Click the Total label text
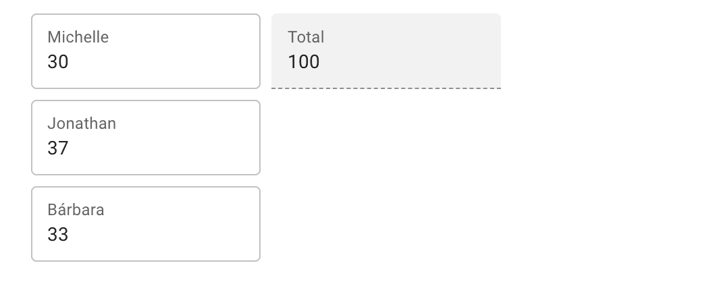 (x=306, y=37)
